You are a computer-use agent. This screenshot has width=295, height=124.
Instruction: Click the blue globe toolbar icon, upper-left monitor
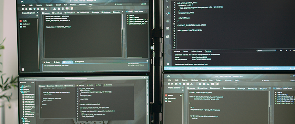coord(34,9)
